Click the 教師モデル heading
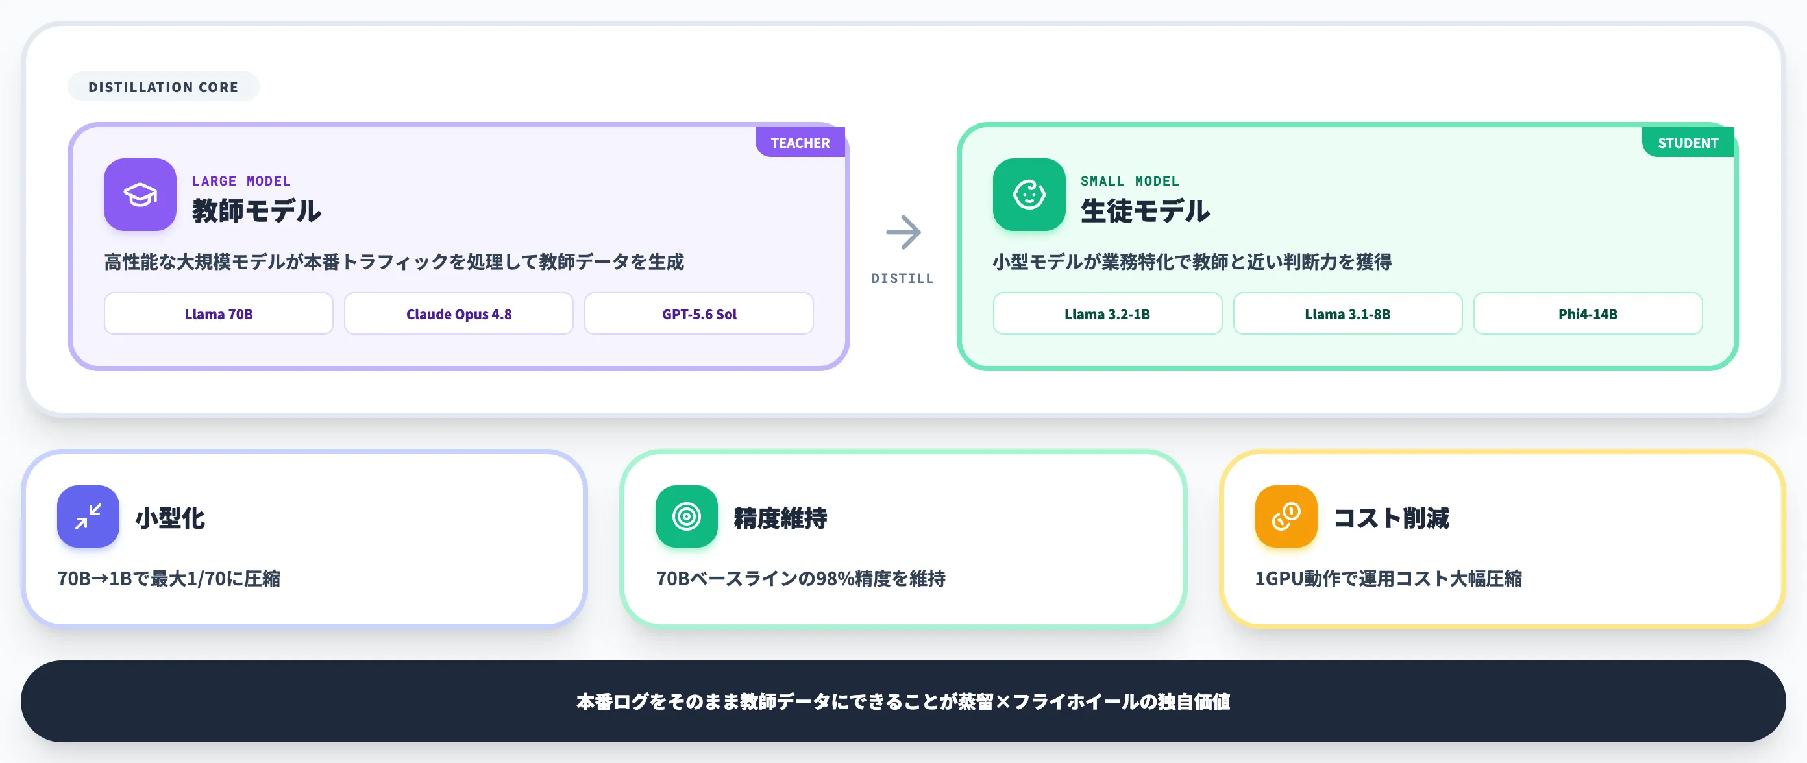Viewport: 1807px width, 763px height. pyautogui.click(x=257, y=211)
